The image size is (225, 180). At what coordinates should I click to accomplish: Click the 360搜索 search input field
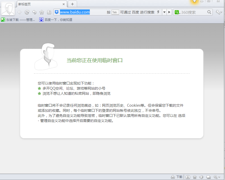point(193,12)
